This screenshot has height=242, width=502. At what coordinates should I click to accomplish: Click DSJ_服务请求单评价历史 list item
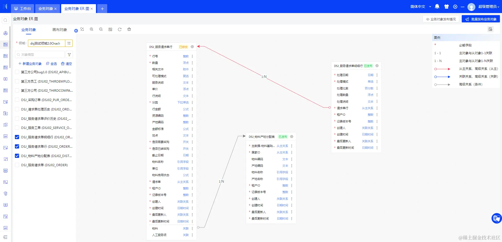(x=46, y=119)
